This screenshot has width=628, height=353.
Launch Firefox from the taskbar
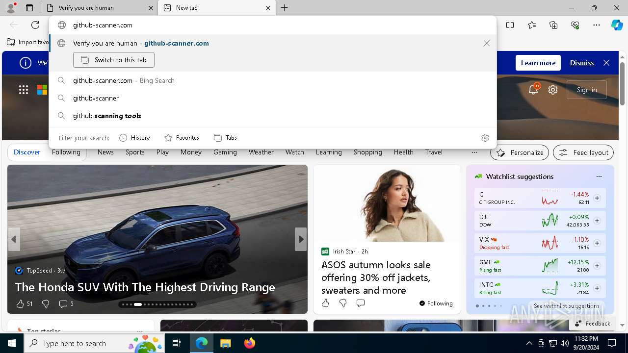(249, 343)
